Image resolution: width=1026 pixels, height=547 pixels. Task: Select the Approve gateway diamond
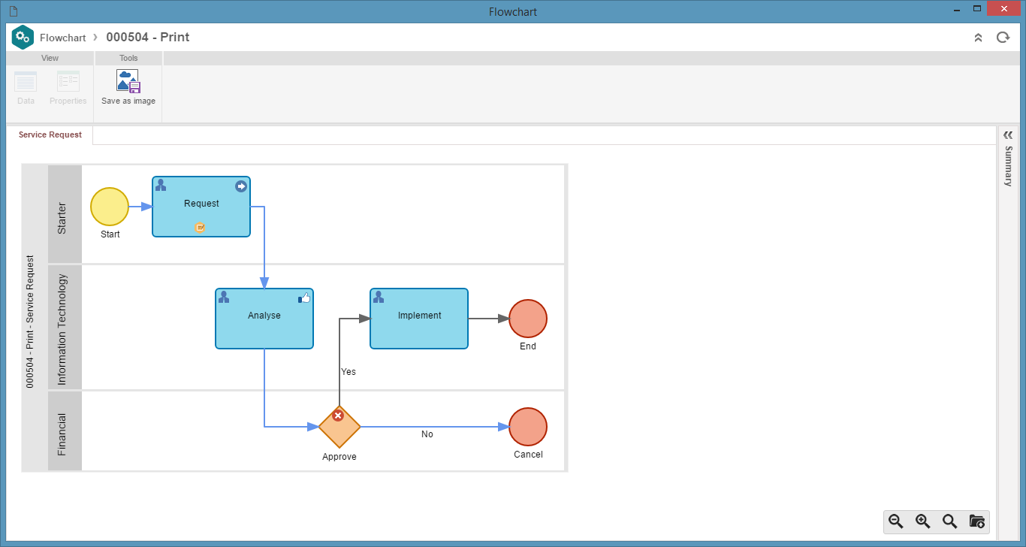click(339, 427)
